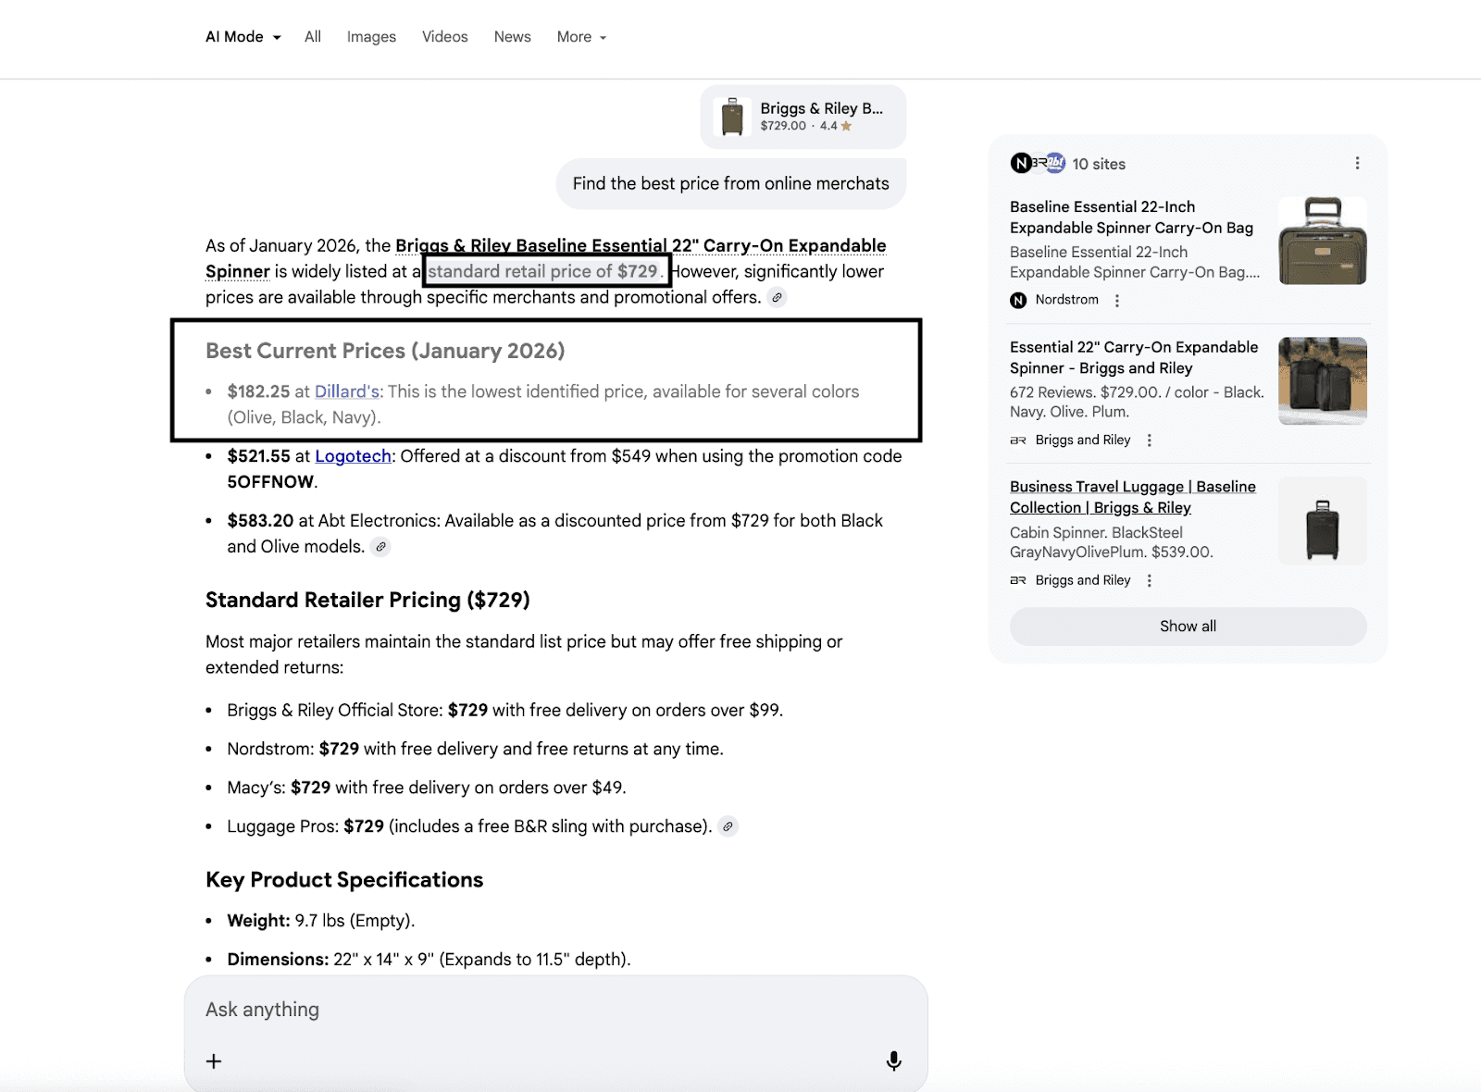Screen dimensions: 1481x1092
Task: Click the Briggs and Riley favicon under Essential 22"
Action: click(x=1018, y=441)
